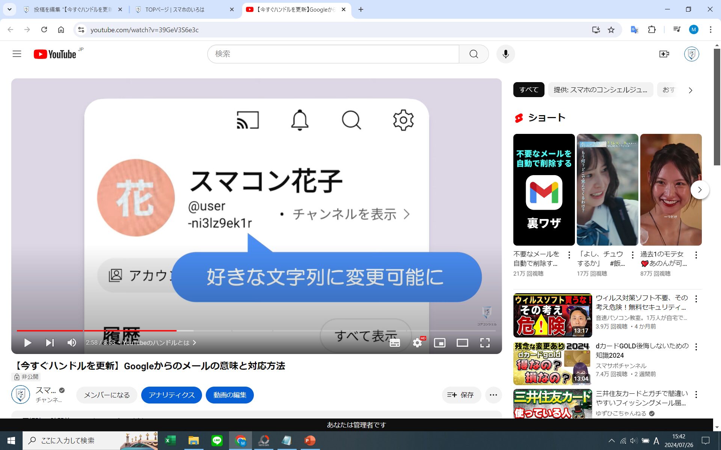Open the YouTube guide hamburger menu
Image resolution: width=721 pixels, height=450 pixels.
[x=17, y=54]
